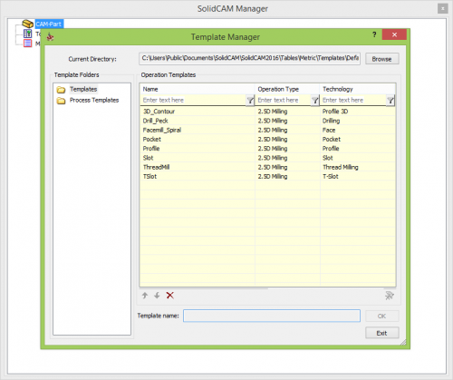
Task: Click the Current Directory path field
Action: pyautogui.click(x=249, y=59)
